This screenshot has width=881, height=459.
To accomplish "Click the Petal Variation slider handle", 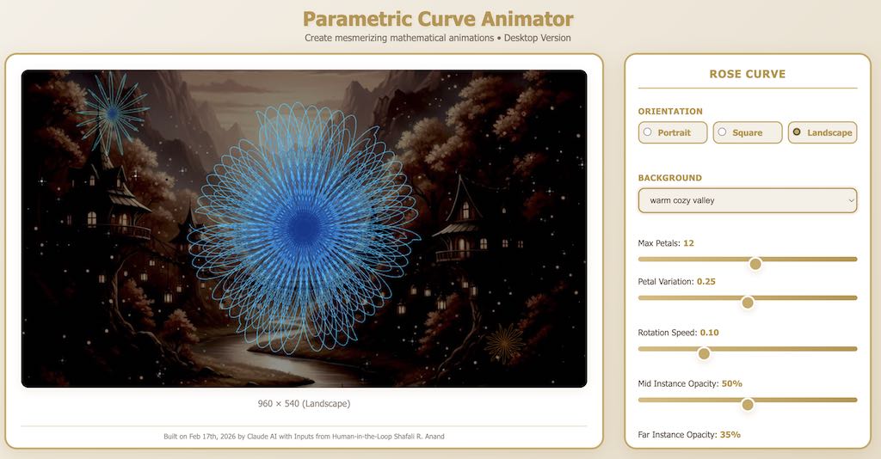I will tap(748, 303).
